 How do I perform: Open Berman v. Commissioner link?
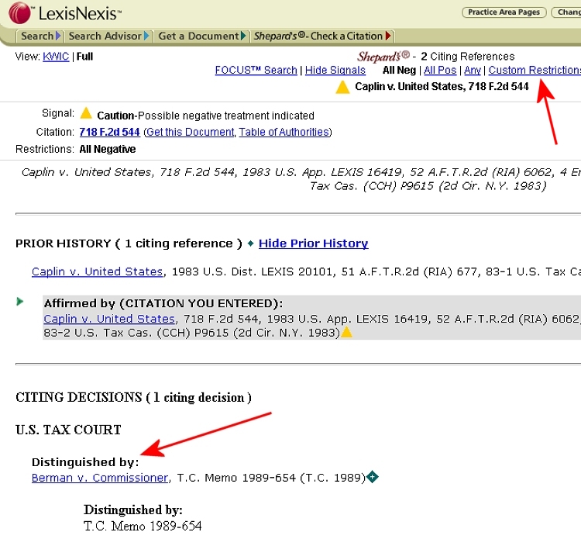pyautogui.click(x=100, y=478)
